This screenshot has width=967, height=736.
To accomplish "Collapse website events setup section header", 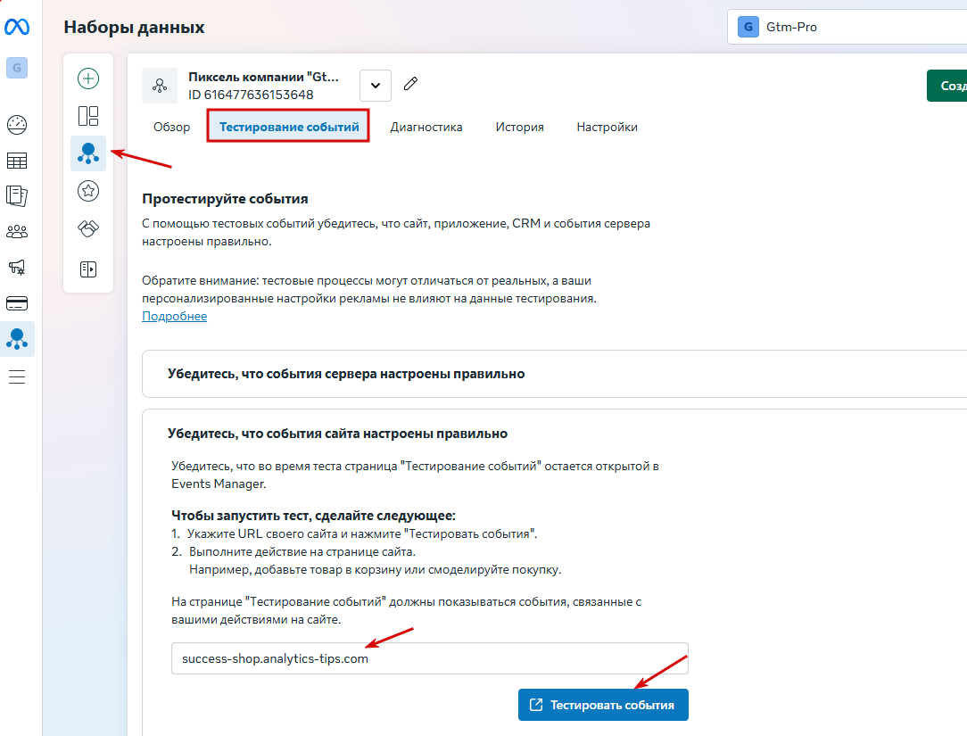I will [x=337, y=434].
